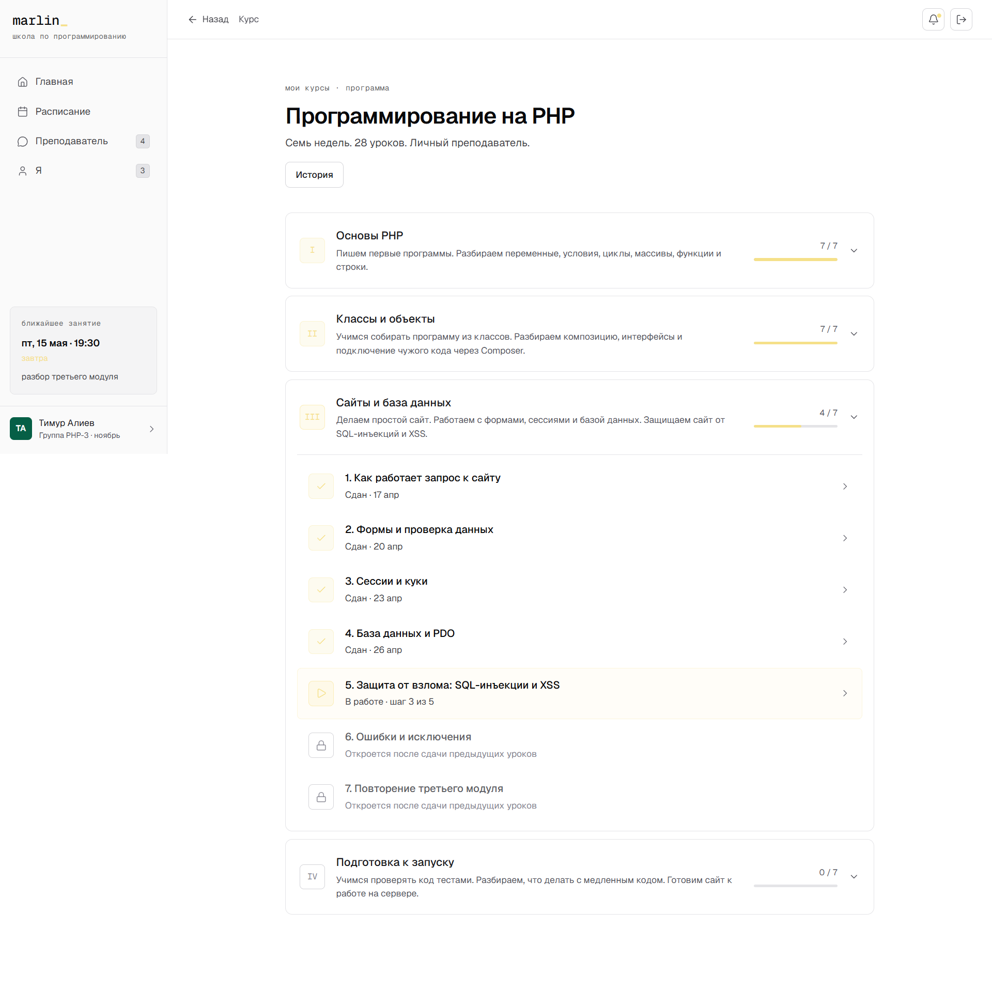
Task: Click the checkmark icon of Сессии и куки
Action: [x=321, y=589]
